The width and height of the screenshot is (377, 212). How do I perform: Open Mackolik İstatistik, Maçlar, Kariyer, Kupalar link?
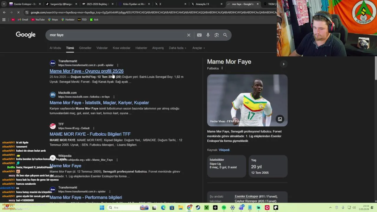(99, 102)
